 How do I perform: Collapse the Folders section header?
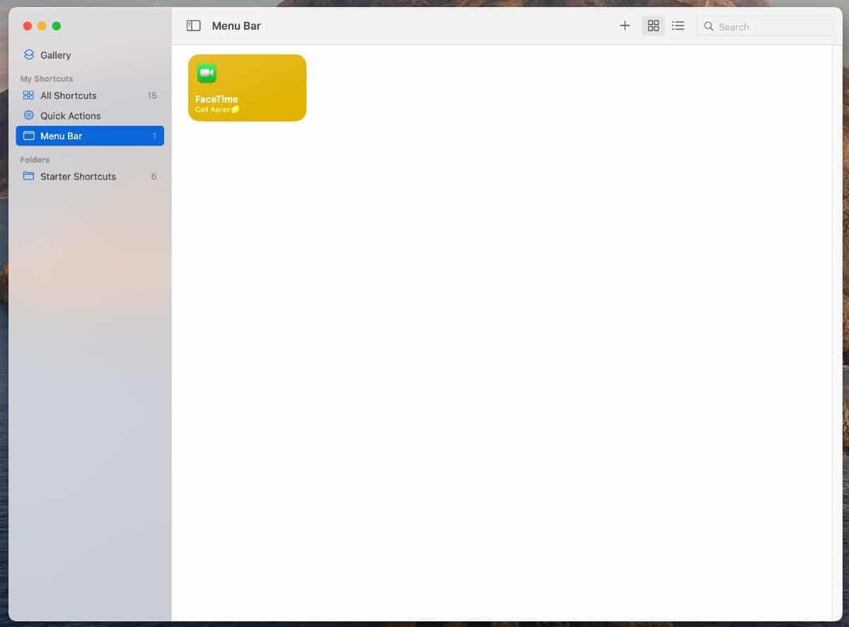click(x=35, y=160)
